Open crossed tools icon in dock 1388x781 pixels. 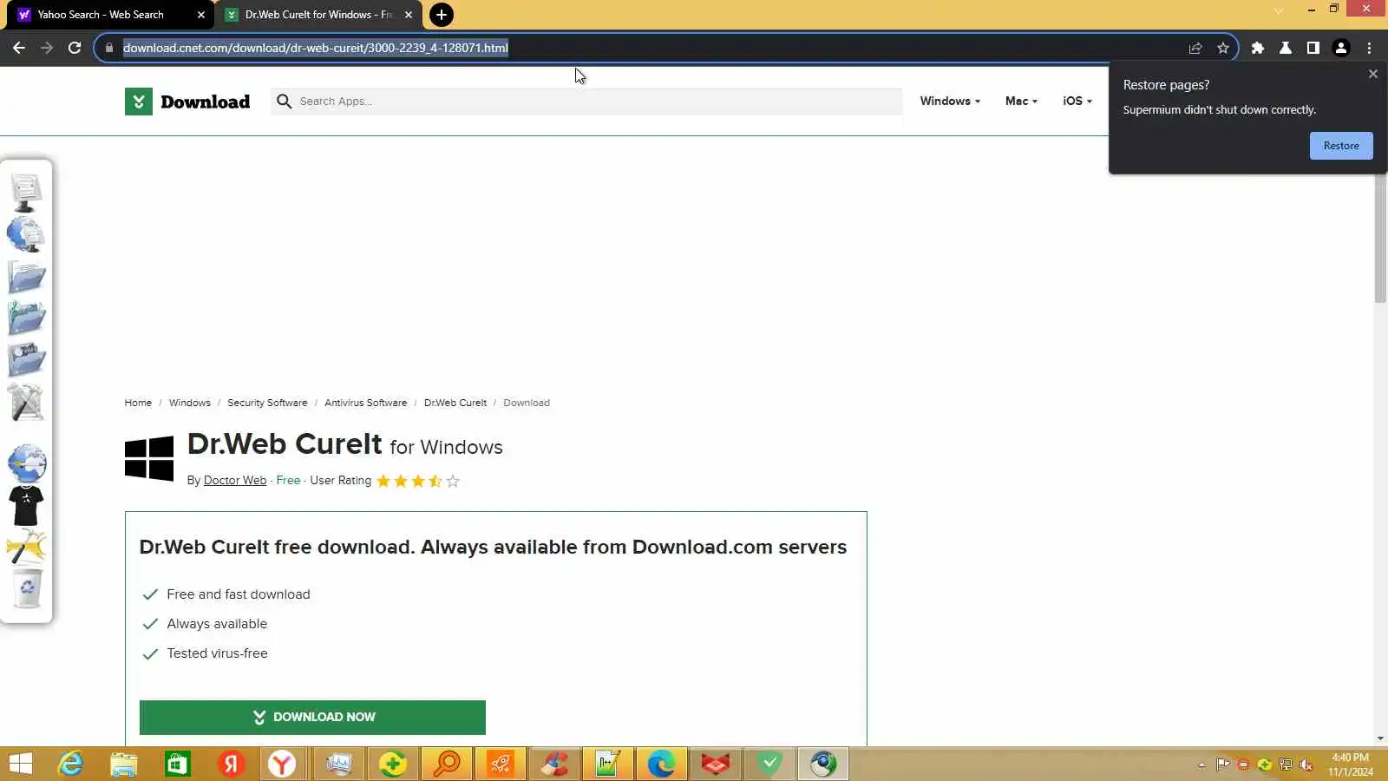tap(26, 402)
